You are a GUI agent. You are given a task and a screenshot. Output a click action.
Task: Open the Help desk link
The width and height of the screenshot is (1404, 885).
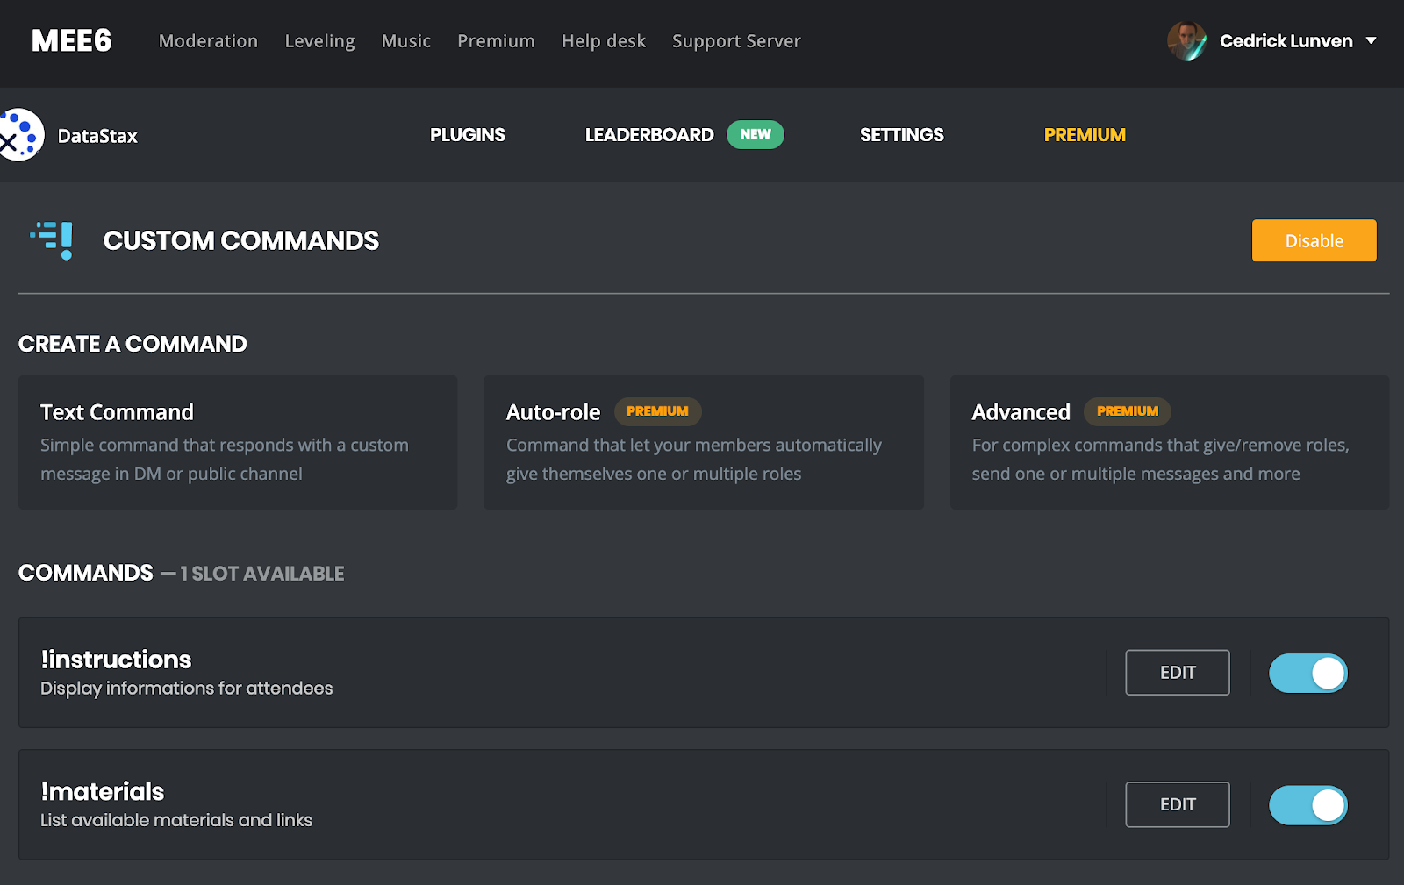(604, 41)
